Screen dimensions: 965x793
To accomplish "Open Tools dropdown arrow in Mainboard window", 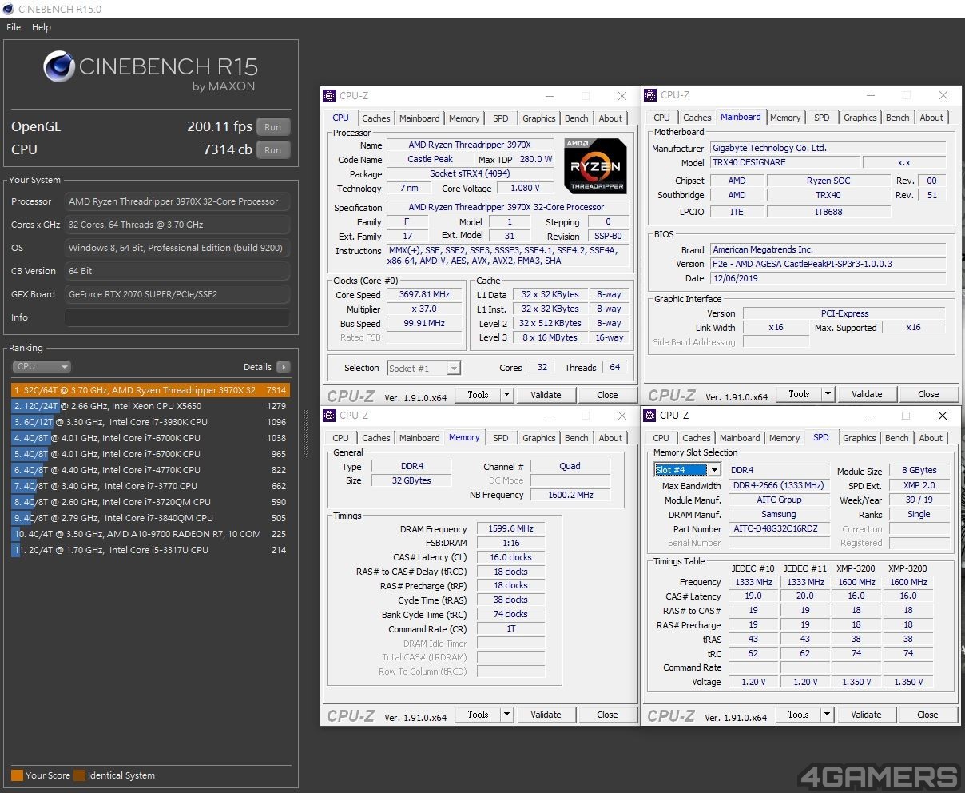I will point(828,394).
